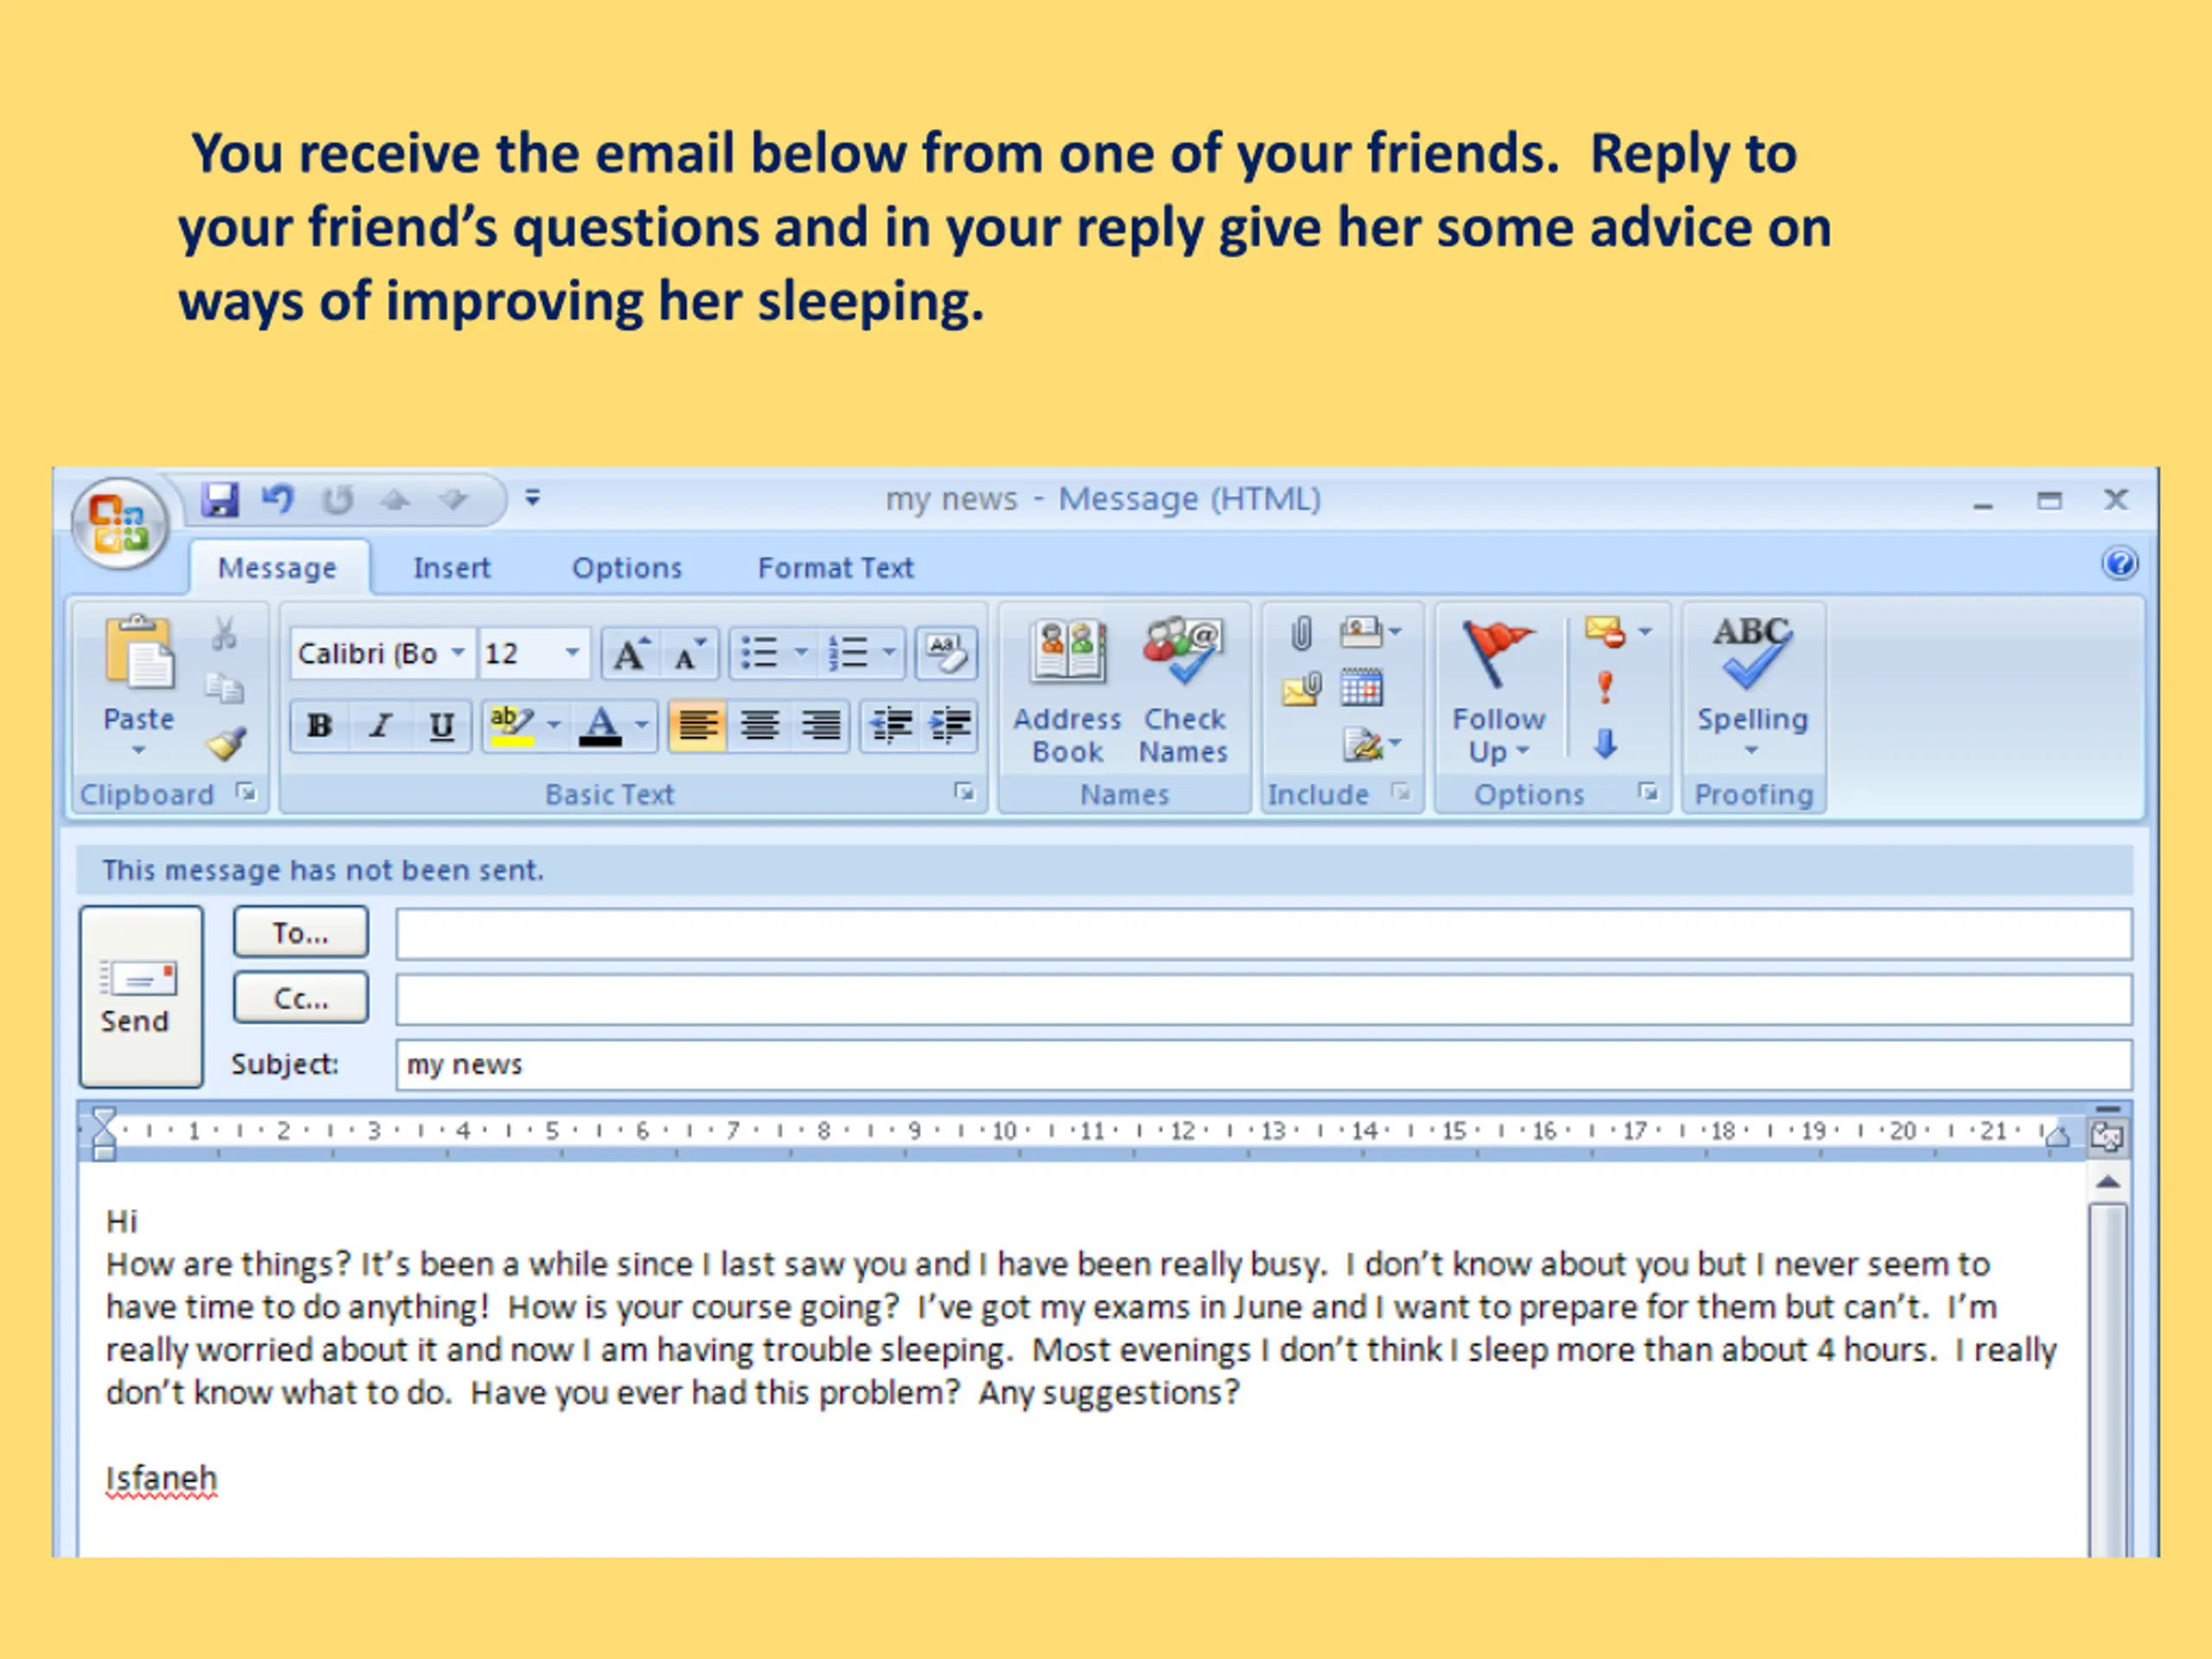The height and width of the screenshot is (1659, 2212).
Task: Toggle italic formatting
Action: (x=380, y=725)
